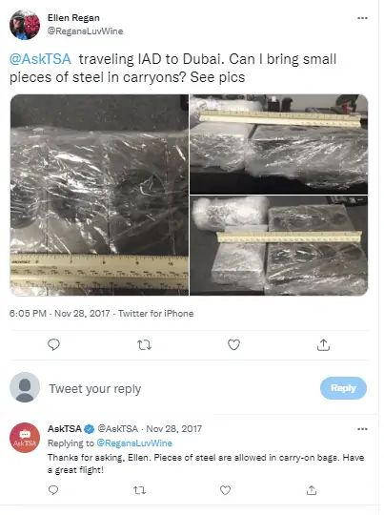384x515 pixels.
Task: Open @RegansLuvWine replying-to link
Action: click(x=134, y=443)
